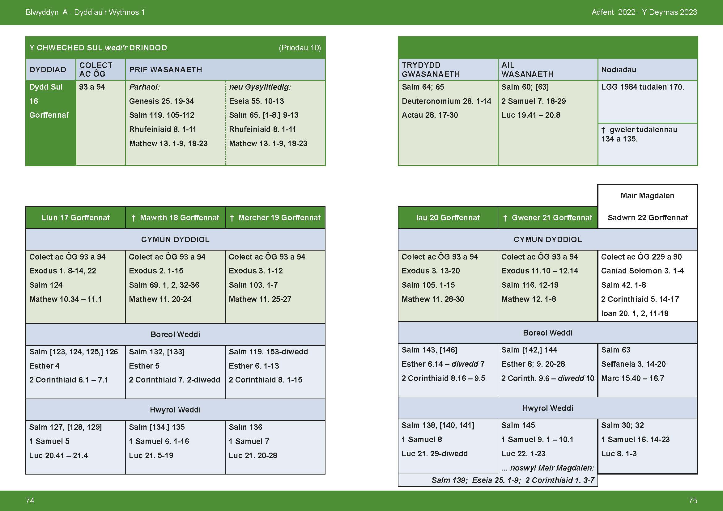Select the Llun 17 Gorffennaf column header
Viewport: 723px width, 511px height.
[75, 217]
